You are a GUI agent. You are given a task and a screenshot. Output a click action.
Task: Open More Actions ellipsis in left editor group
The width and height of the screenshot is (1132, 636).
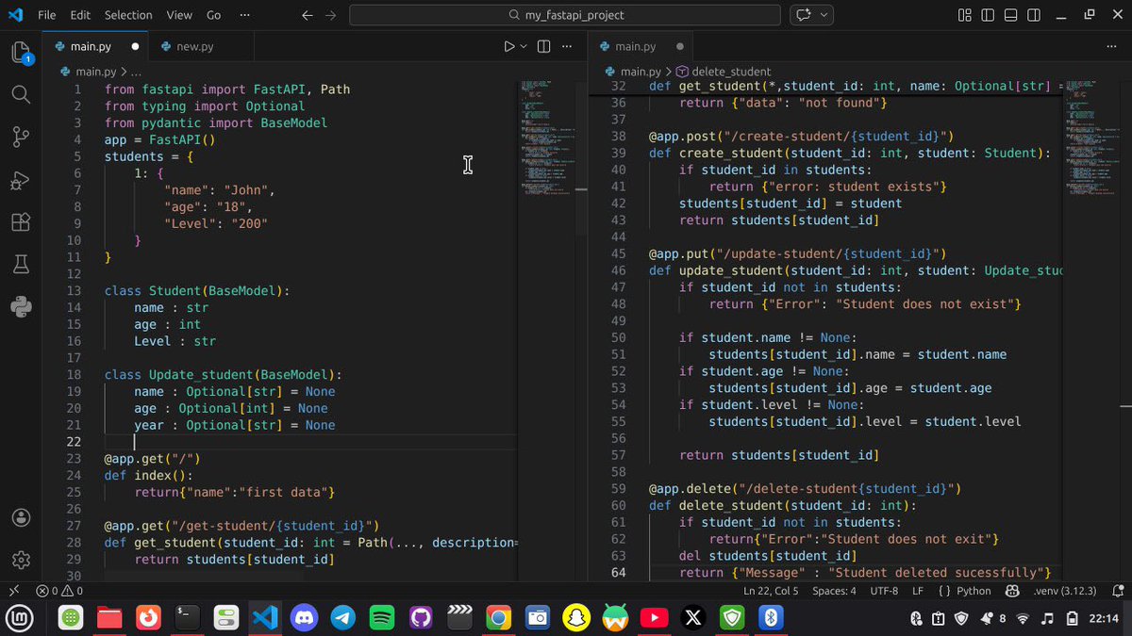(x=569, y=46)
